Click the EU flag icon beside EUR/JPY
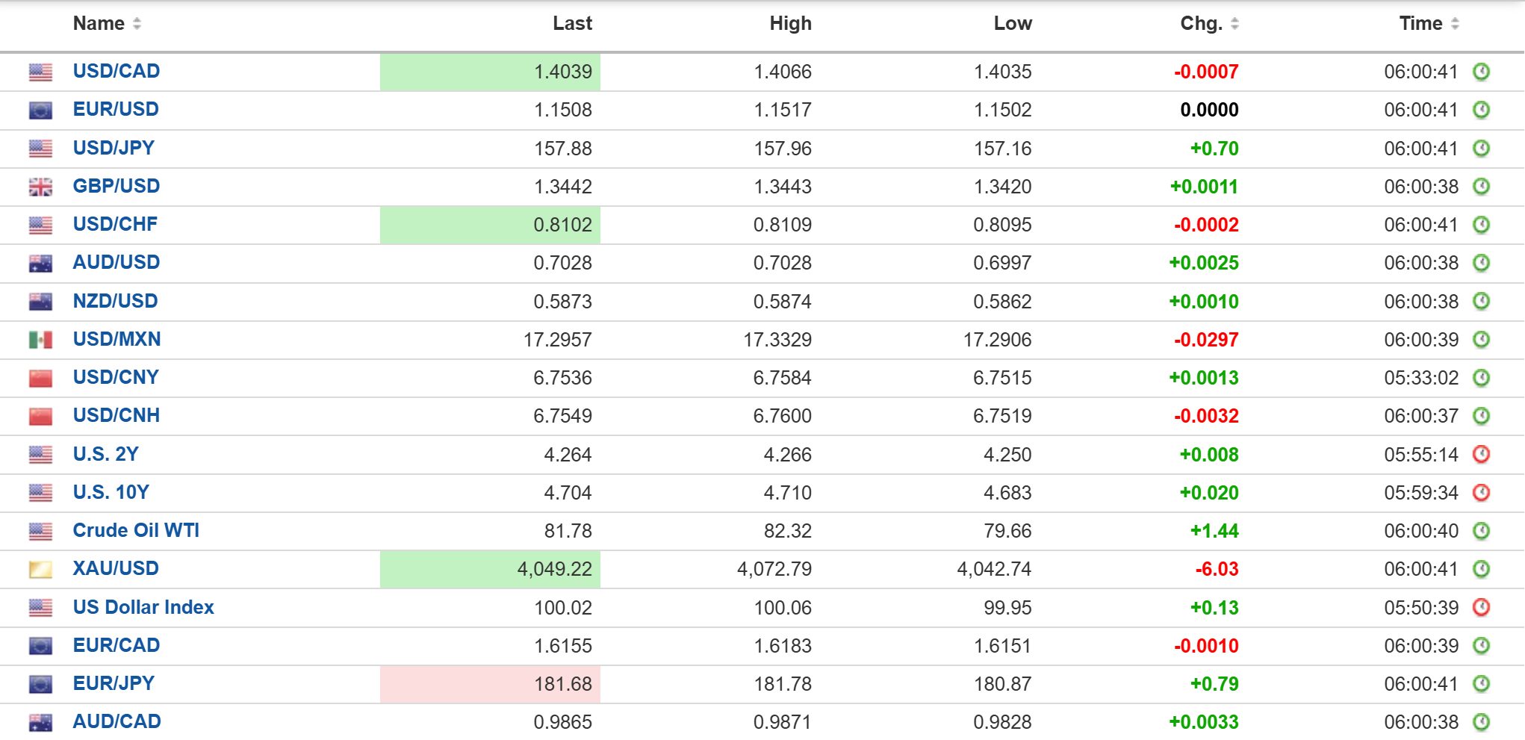 (40, 684)
